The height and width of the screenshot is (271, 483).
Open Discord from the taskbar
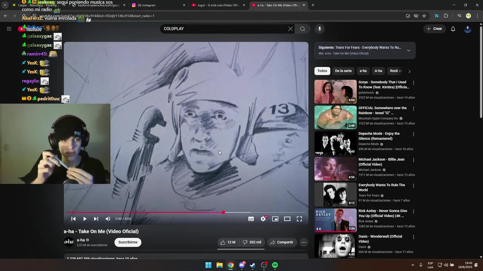click(x=242, y=265)
